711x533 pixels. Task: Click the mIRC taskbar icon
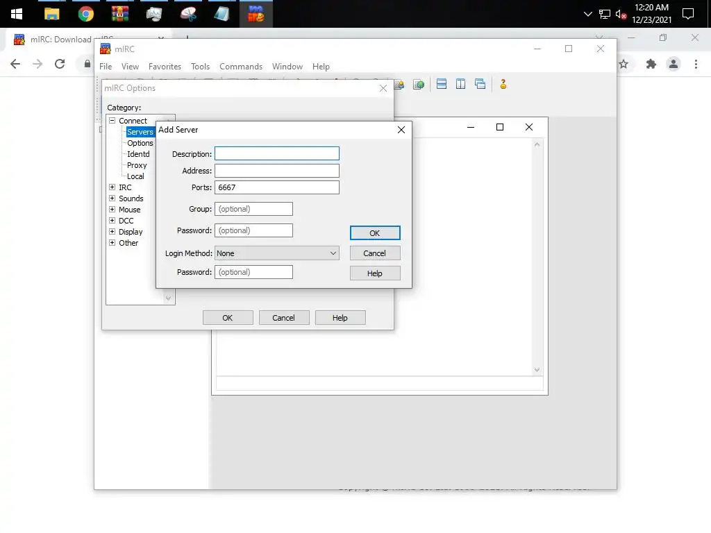[x=256, y=14]
